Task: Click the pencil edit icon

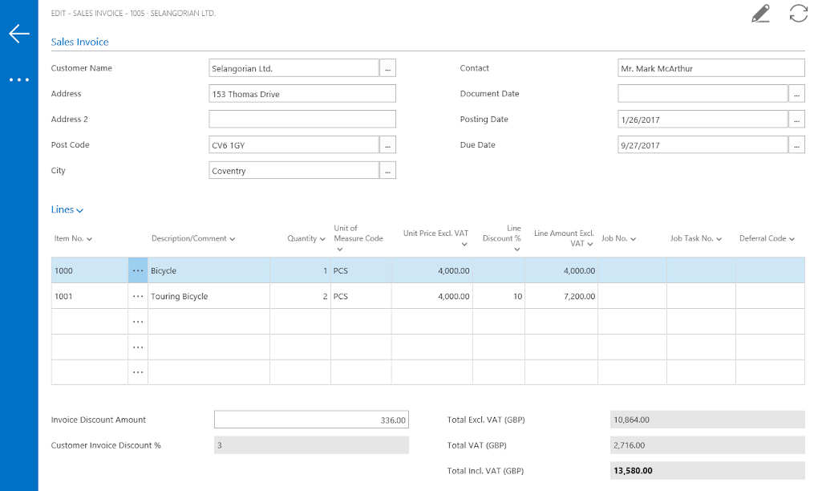Action: coord(760,14)
